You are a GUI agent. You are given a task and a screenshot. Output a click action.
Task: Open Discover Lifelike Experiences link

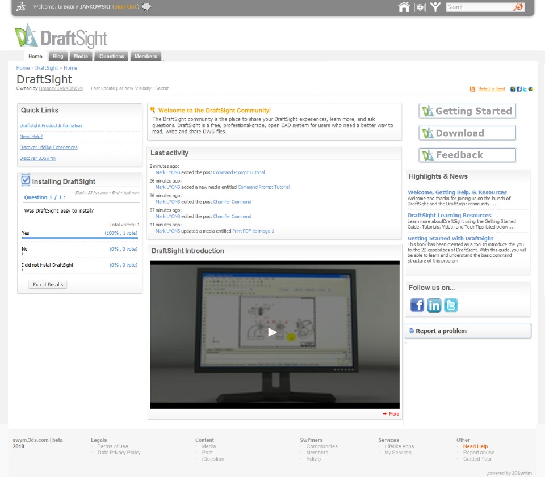(48, 147)
